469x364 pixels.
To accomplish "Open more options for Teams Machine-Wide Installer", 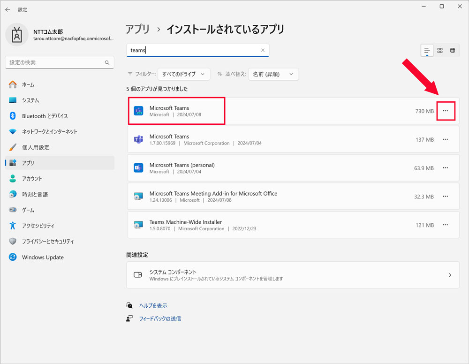I will pos(446,225).
